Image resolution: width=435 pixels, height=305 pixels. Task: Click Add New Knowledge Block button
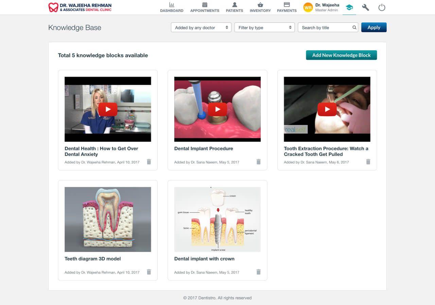342,55
